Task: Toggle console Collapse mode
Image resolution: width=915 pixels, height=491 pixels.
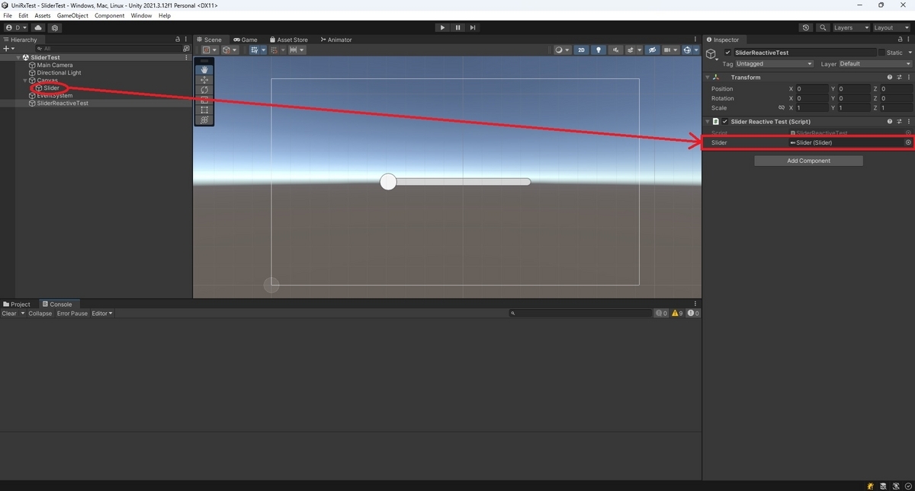Action: [x=40, y=314]
